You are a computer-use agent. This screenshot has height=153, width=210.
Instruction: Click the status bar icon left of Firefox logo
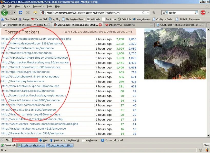[x=200, y=150]
